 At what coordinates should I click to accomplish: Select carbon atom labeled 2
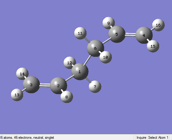click(x=58, y=86)
